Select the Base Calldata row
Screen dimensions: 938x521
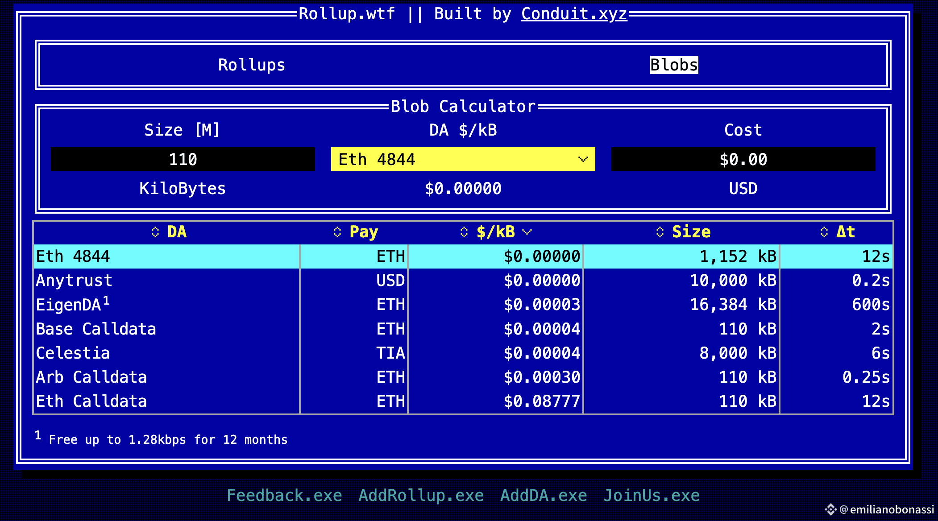463,329
